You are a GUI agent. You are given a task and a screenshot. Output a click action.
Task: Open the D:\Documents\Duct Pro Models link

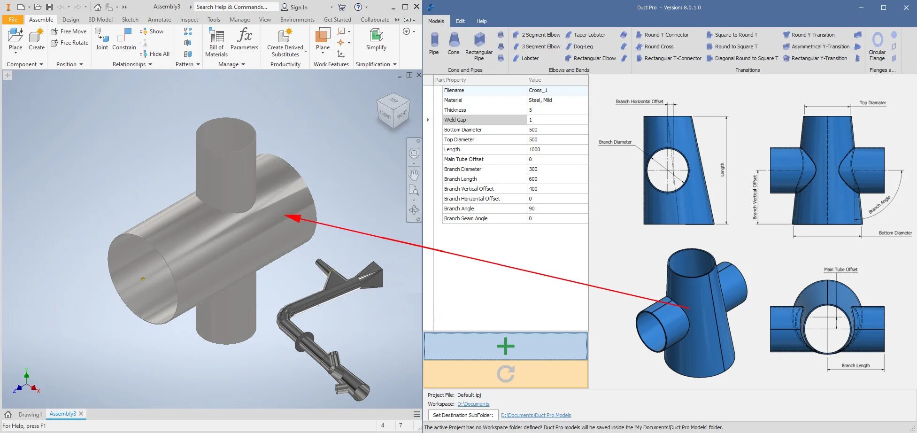[536, 415]
